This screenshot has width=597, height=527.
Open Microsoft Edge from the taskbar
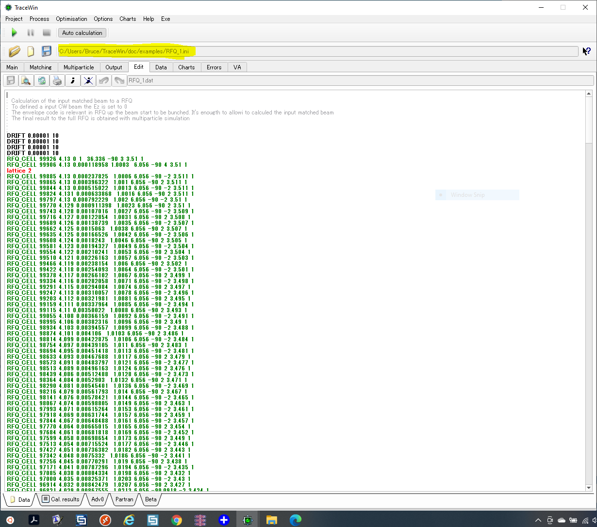295,520
